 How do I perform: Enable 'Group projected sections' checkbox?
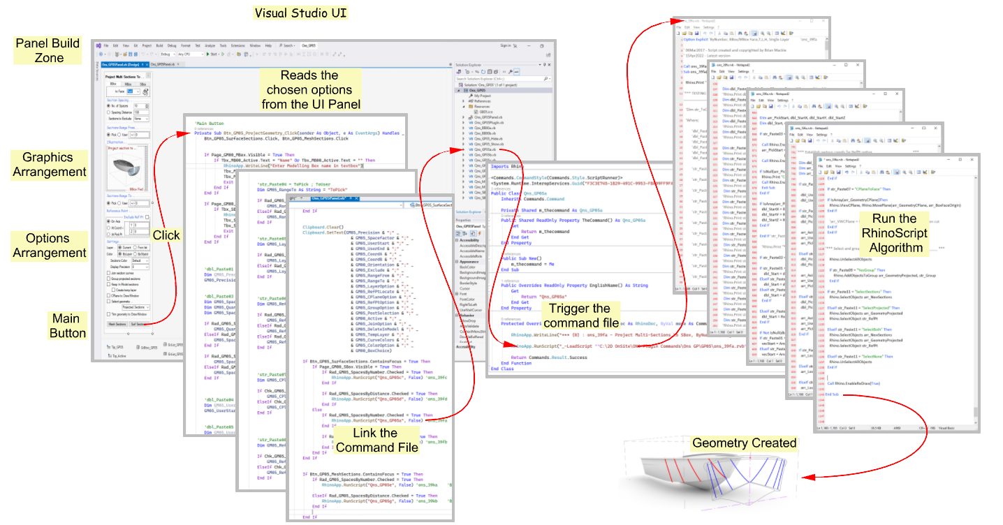108,279
